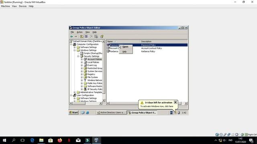The width and height of the screenshot is (257, 144).
Task: Collapse Computer Configuration tree node
Action: [x=71, y=44]
